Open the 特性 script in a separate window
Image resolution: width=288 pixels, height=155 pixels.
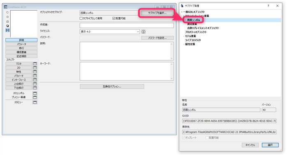coord(35,72)
